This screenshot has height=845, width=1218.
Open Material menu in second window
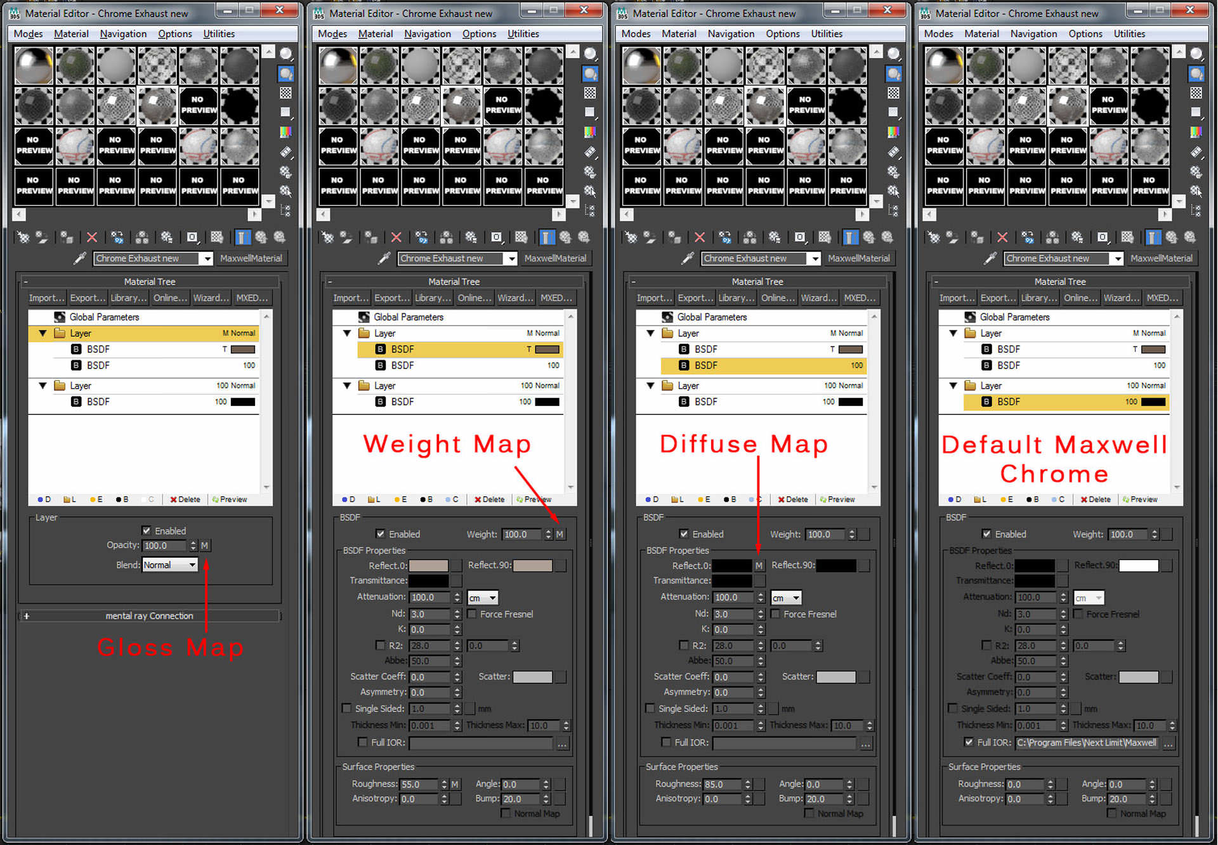(x=376, y=34)
